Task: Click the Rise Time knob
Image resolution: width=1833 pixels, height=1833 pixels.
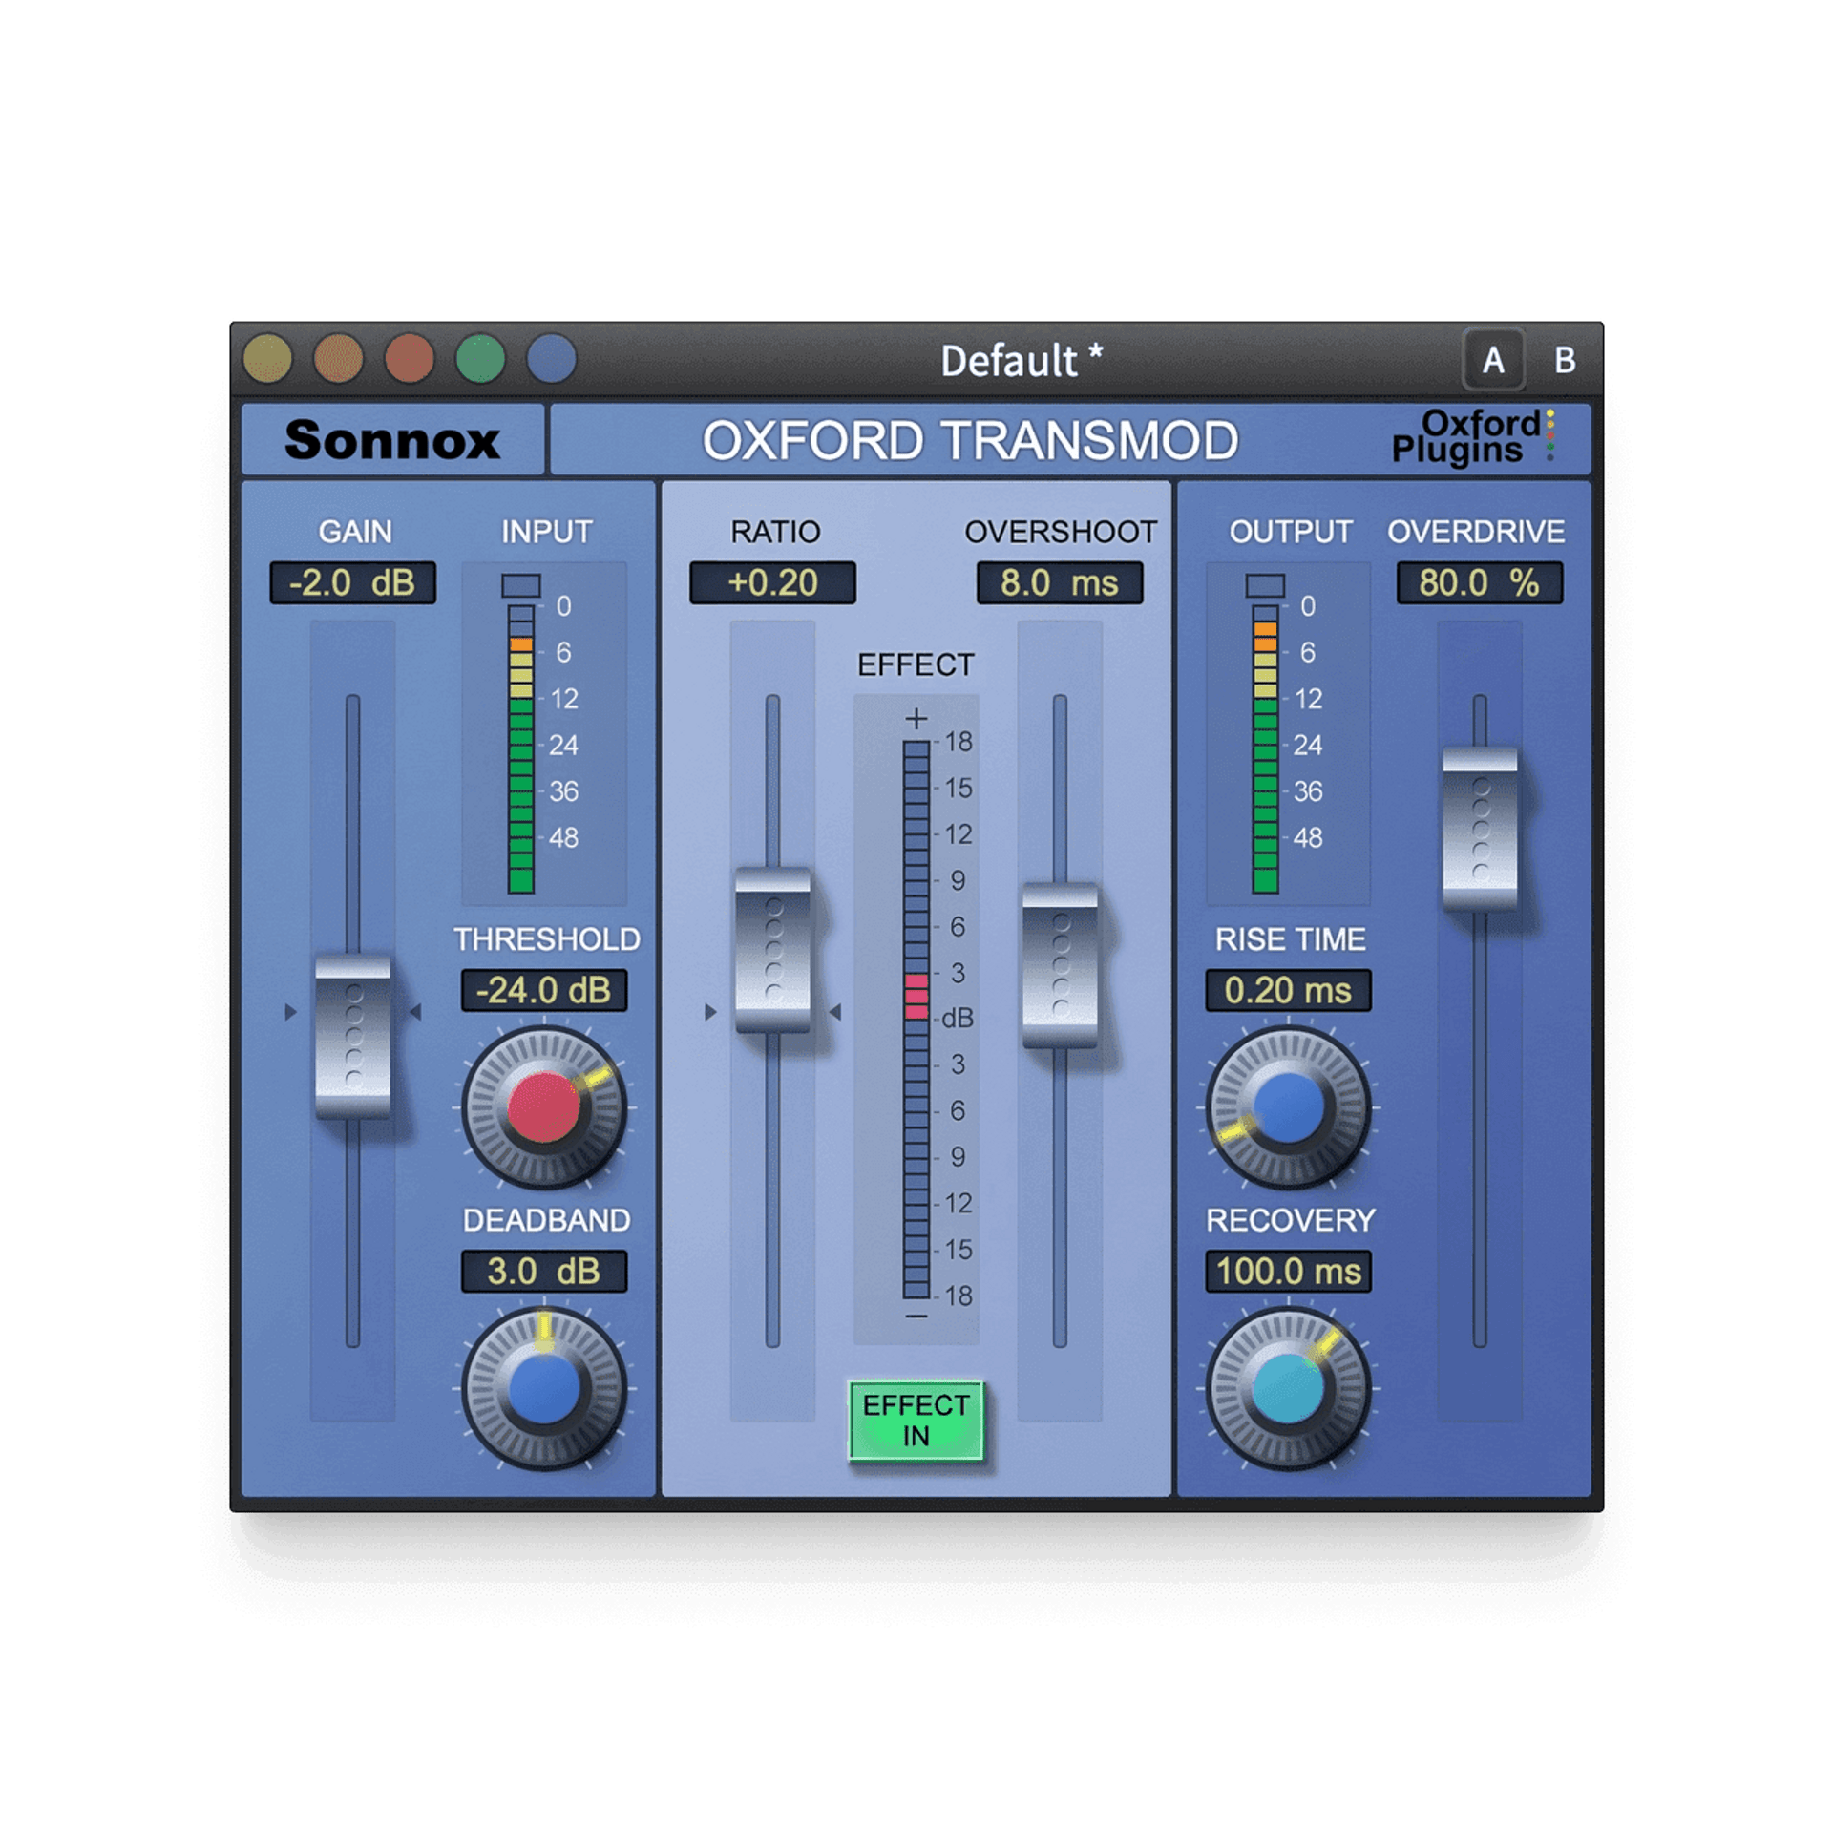Action: [x=1288, y=1107]
